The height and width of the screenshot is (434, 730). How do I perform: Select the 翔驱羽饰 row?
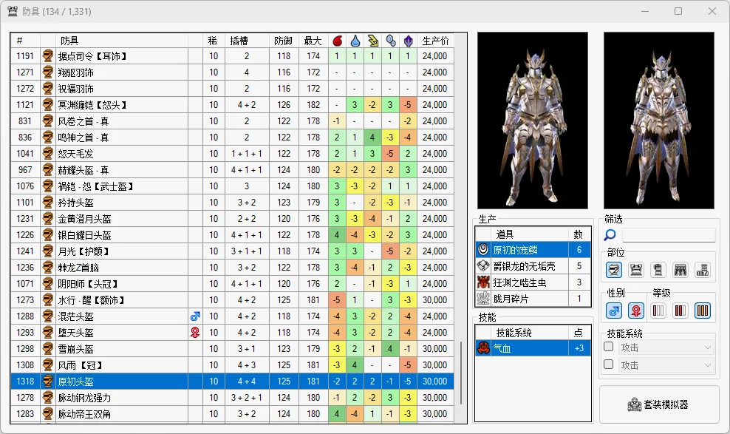point(232,72)
